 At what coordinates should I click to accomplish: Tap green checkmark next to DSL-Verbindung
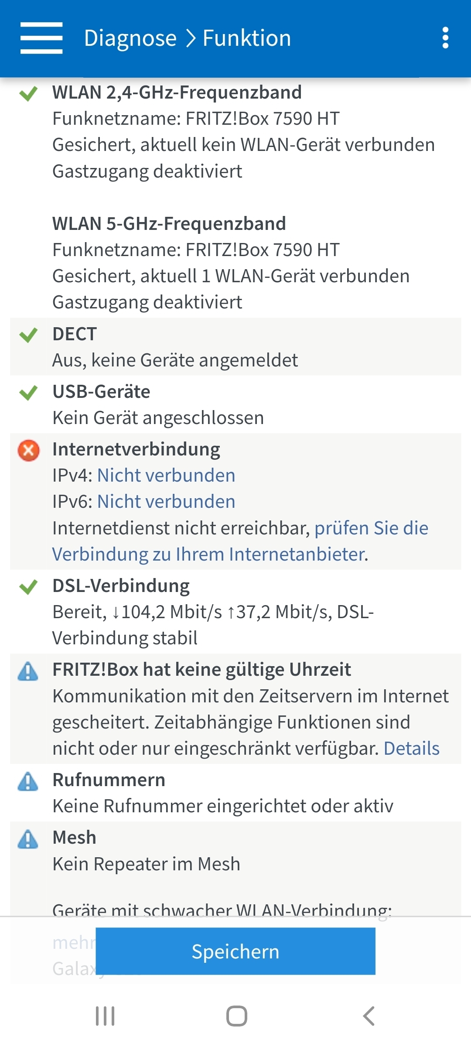[28, 587]
